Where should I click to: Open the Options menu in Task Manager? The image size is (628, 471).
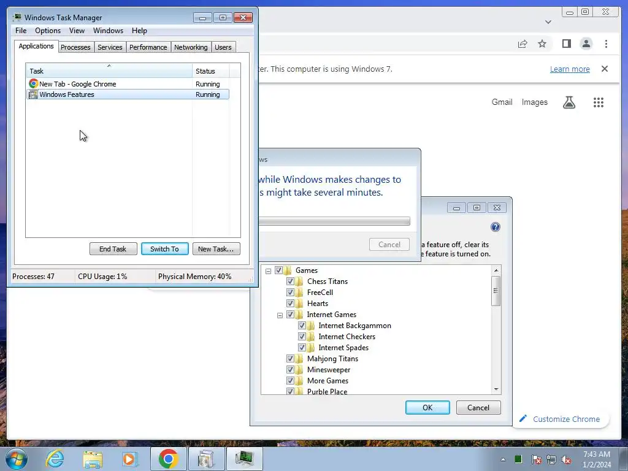[48, 31]
